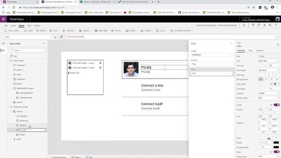Image resolution: width=281 pixels, height=158 pixels.
Task: Insert a Data table from the ribbon
Action: (x=101, y=31)
